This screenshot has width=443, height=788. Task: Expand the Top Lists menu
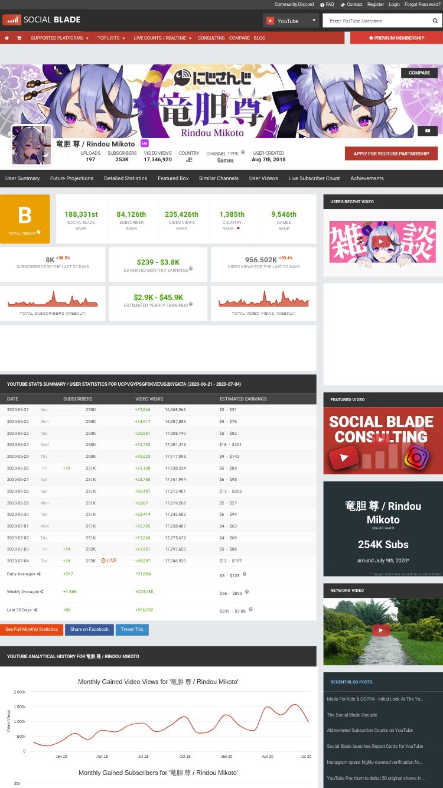click(112, 38)
